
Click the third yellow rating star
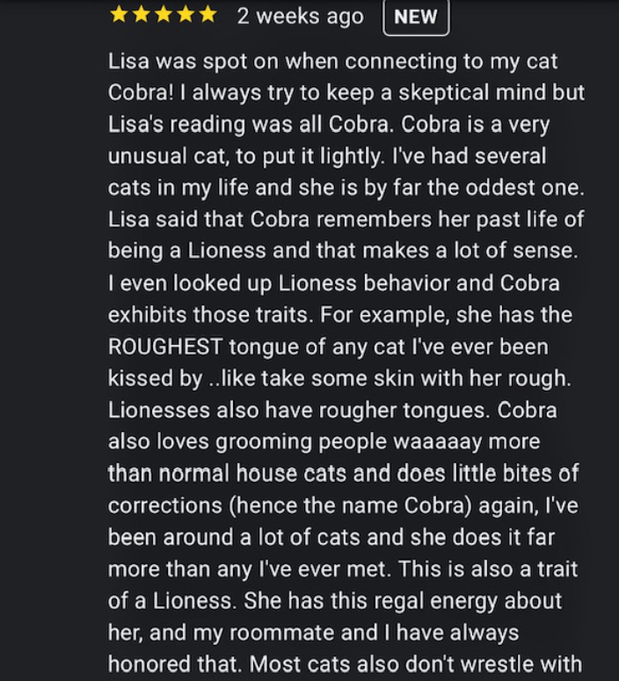[x=164, y=15]
